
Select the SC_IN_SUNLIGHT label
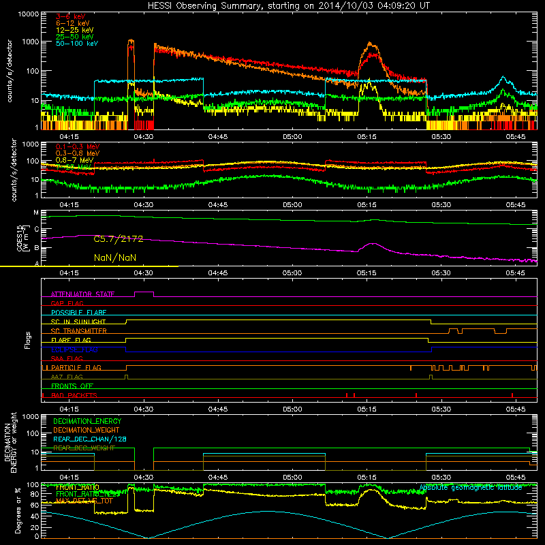click(x=78, y=322)
